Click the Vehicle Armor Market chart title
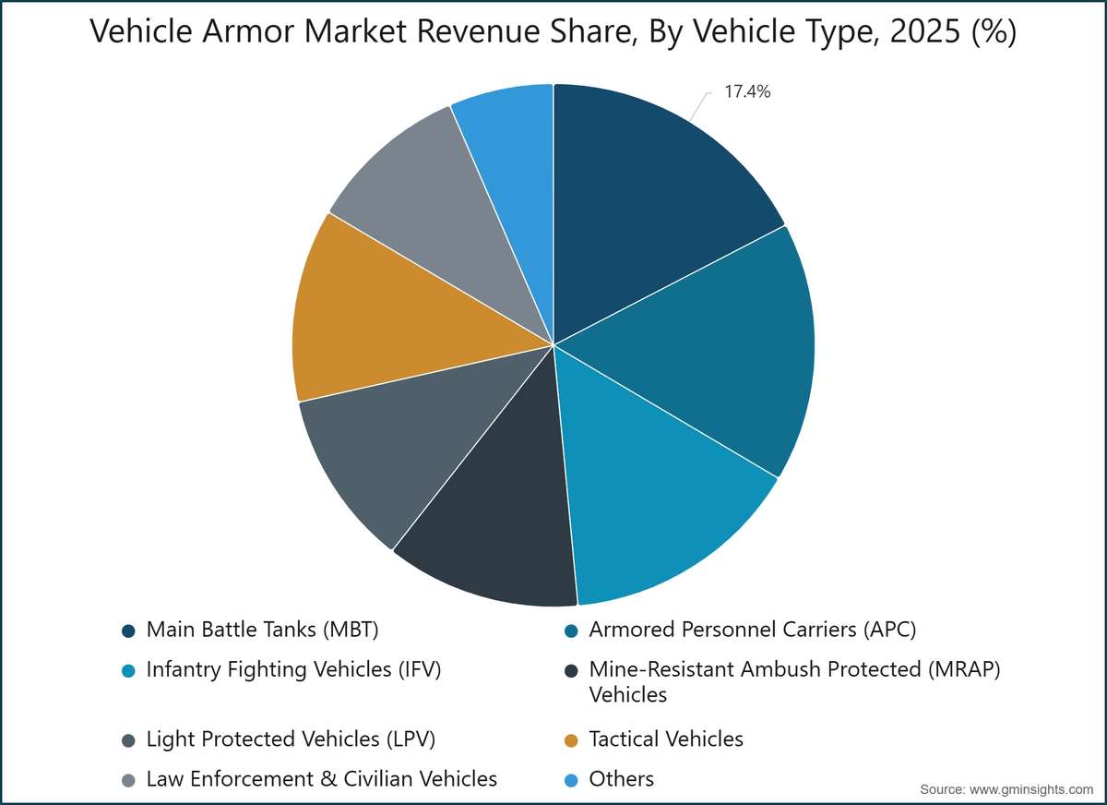This screenshot has height=805, width=1107. pos(553,33)
